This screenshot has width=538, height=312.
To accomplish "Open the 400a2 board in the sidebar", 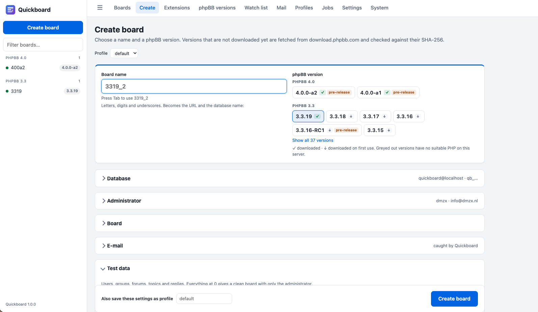I will pos(43,68).
